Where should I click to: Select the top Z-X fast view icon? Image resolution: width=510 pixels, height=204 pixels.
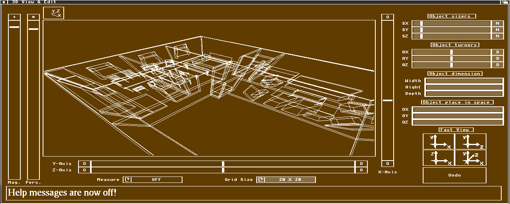click(x=438, y=158)
